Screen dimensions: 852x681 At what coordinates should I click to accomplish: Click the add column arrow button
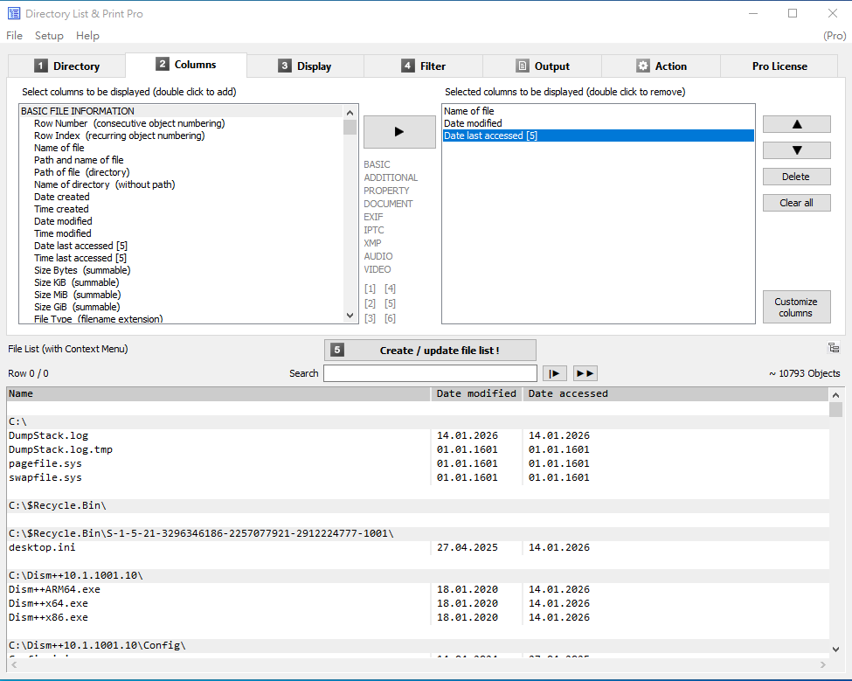[399, 132]
